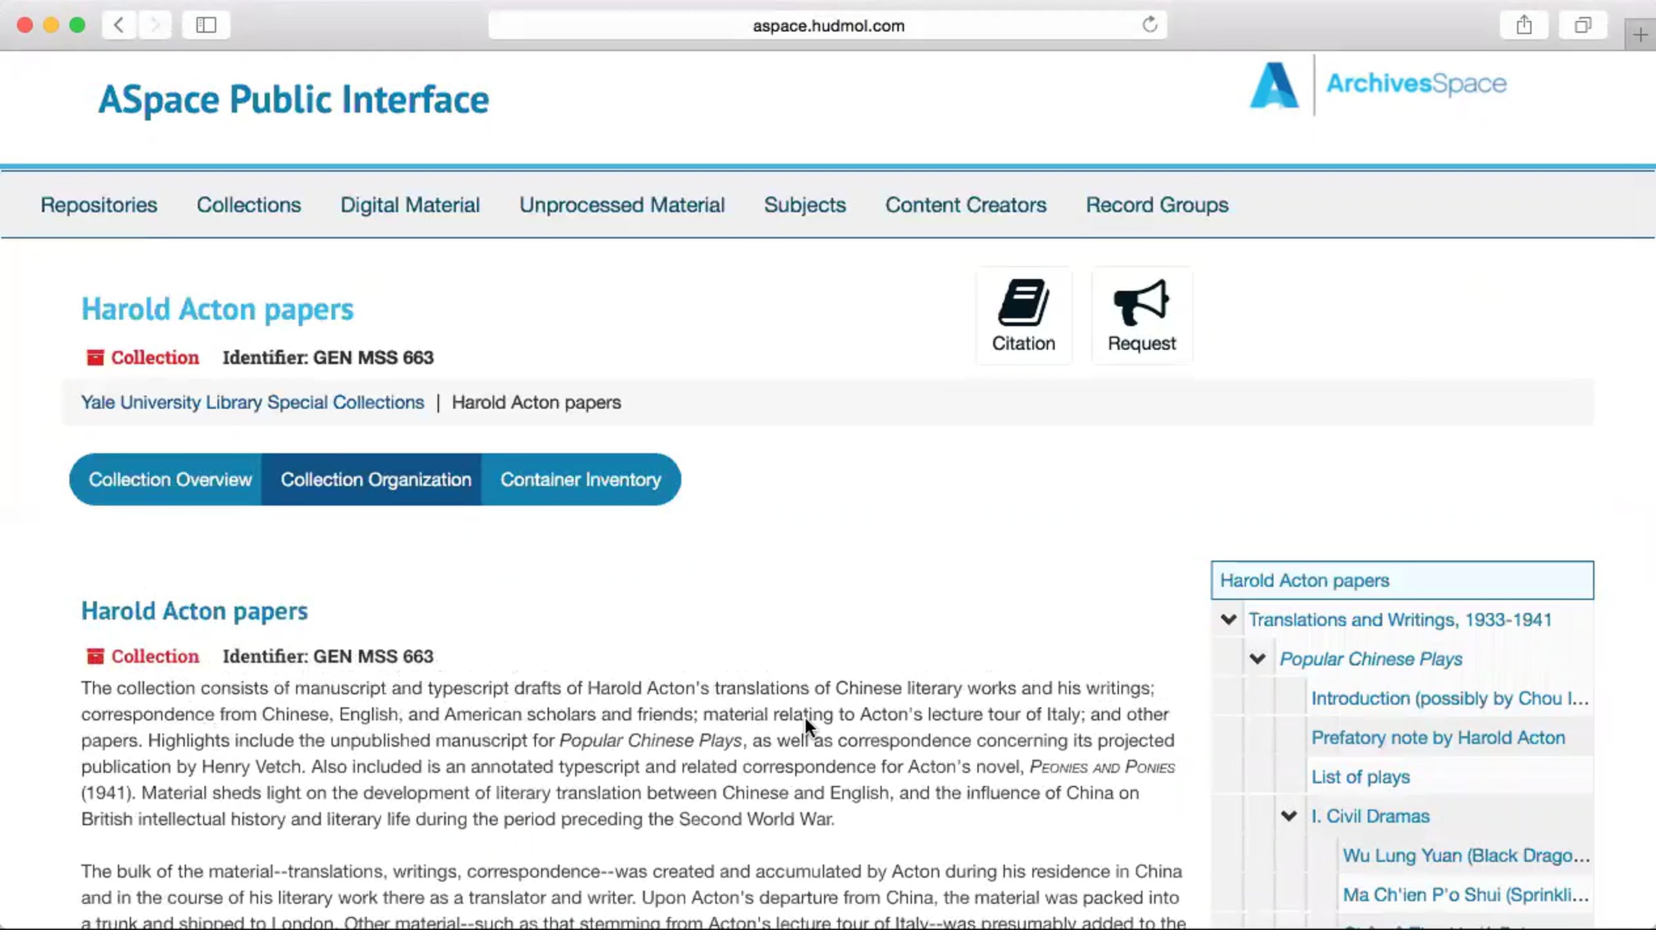Click the Citation book icon
The image size is (1656, 930).
pyautogui.click(x=1023, y=302)
